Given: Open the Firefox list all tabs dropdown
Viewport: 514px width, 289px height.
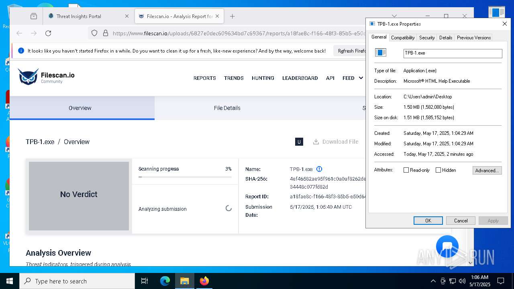Looking at the screenshot, I should (x=394, y=16).
